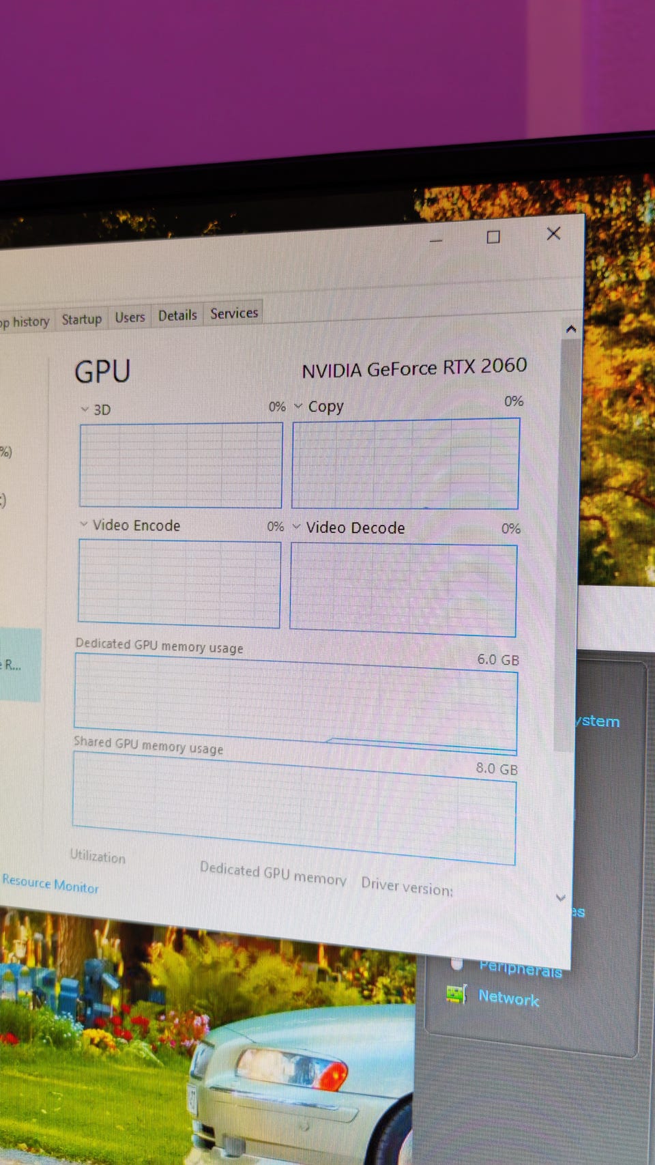Screen dimensions: 655x1165
Task: Open Resource Monitor link
Action: pos(50,884)
